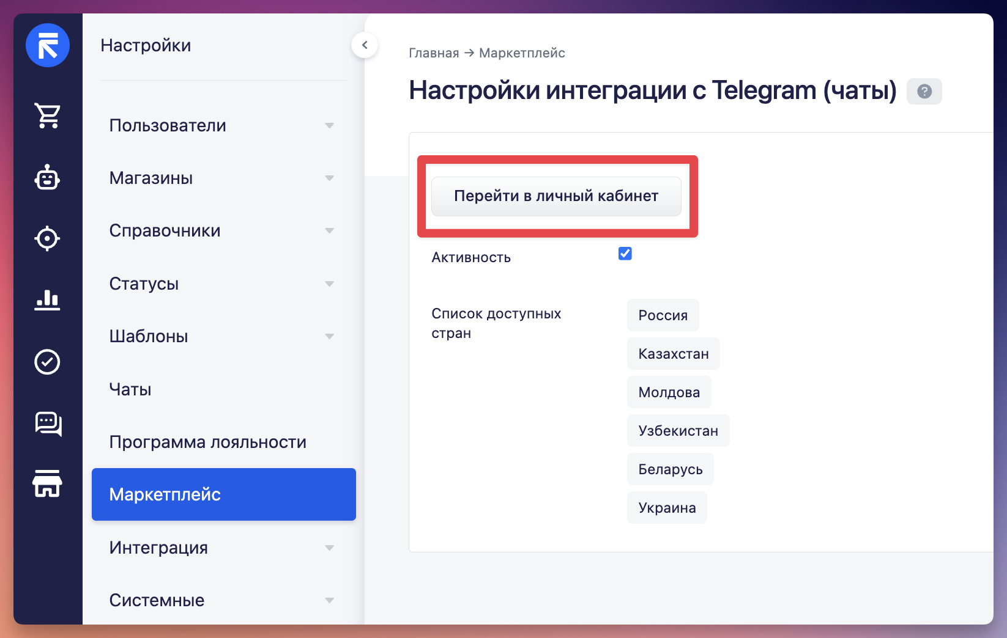Click the Настройки sidebar heading
1007x638 pixels.
click(x=146, y=45)
